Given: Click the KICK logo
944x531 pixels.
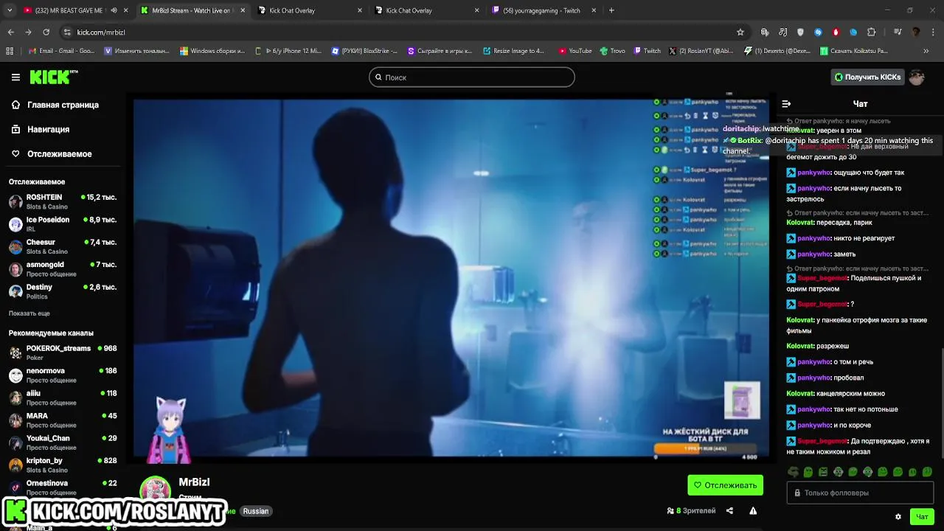Looking at the screenshot, I should point(53,77).
